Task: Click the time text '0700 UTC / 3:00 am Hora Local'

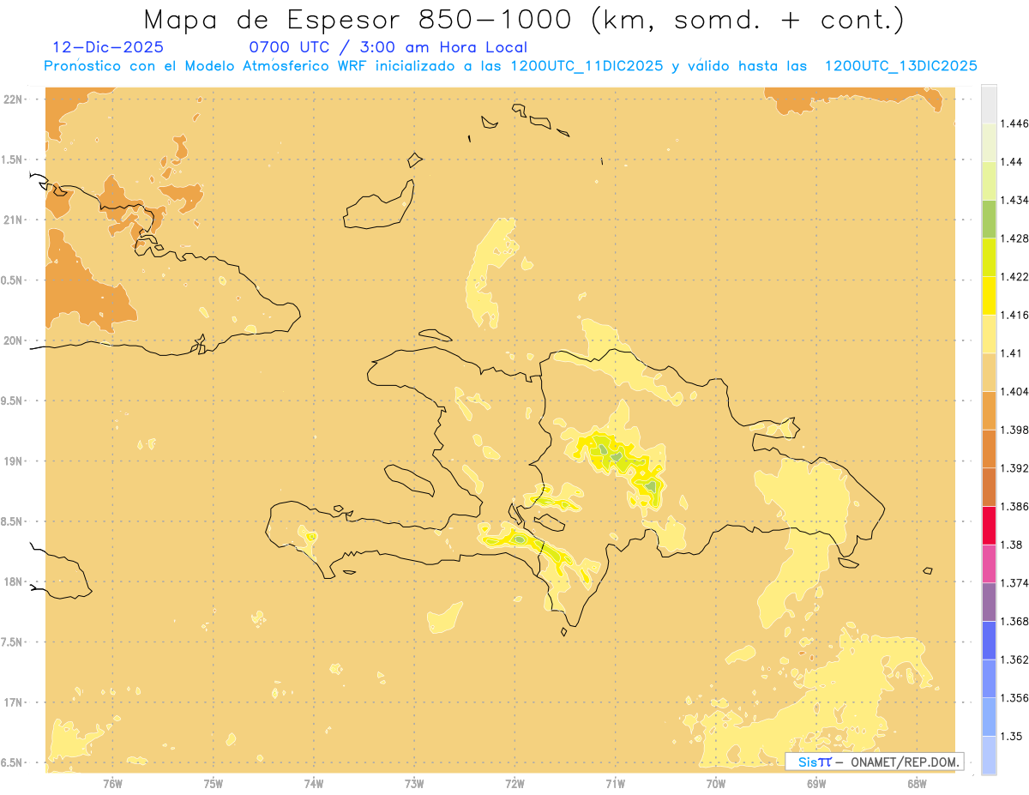Action: (x=388, y=47)
